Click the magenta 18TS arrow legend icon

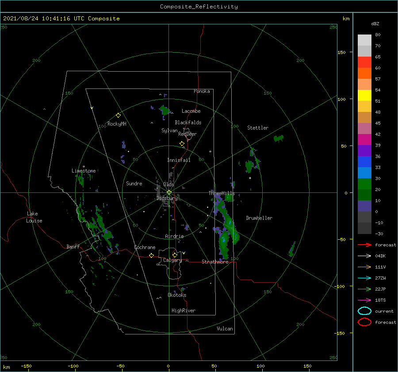point(364,300)
